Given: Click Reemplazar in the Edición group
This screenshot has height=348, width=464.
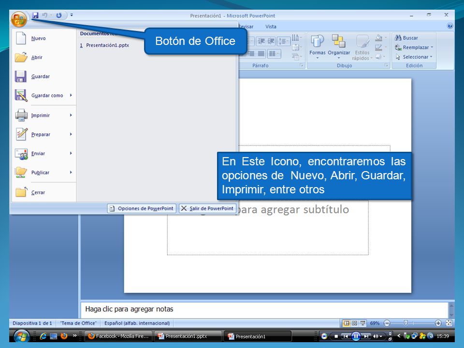Looking at the screenshot, I should click(412, 47).
